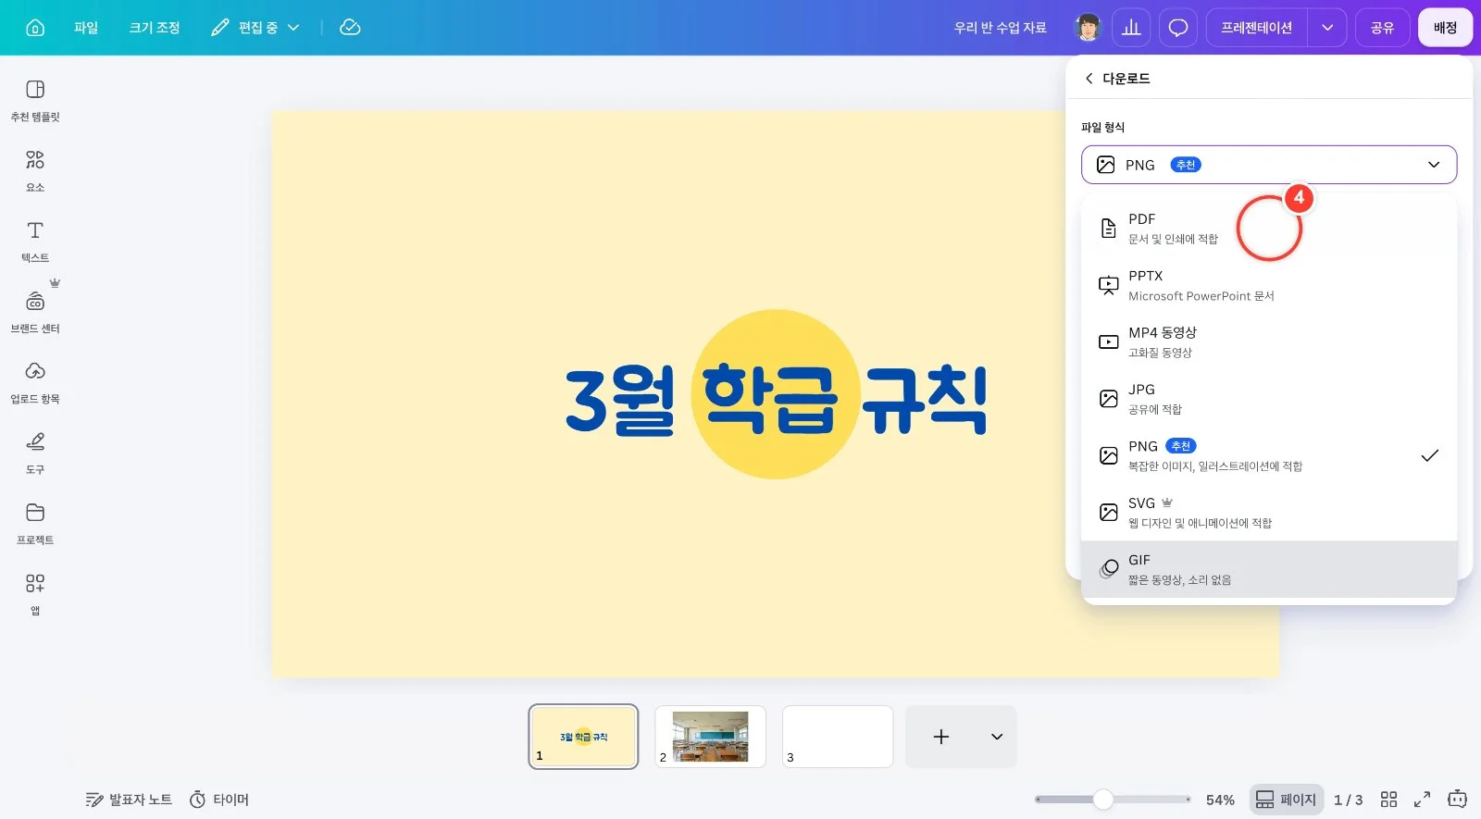Open the comments speech bubble

(1178, 28)
